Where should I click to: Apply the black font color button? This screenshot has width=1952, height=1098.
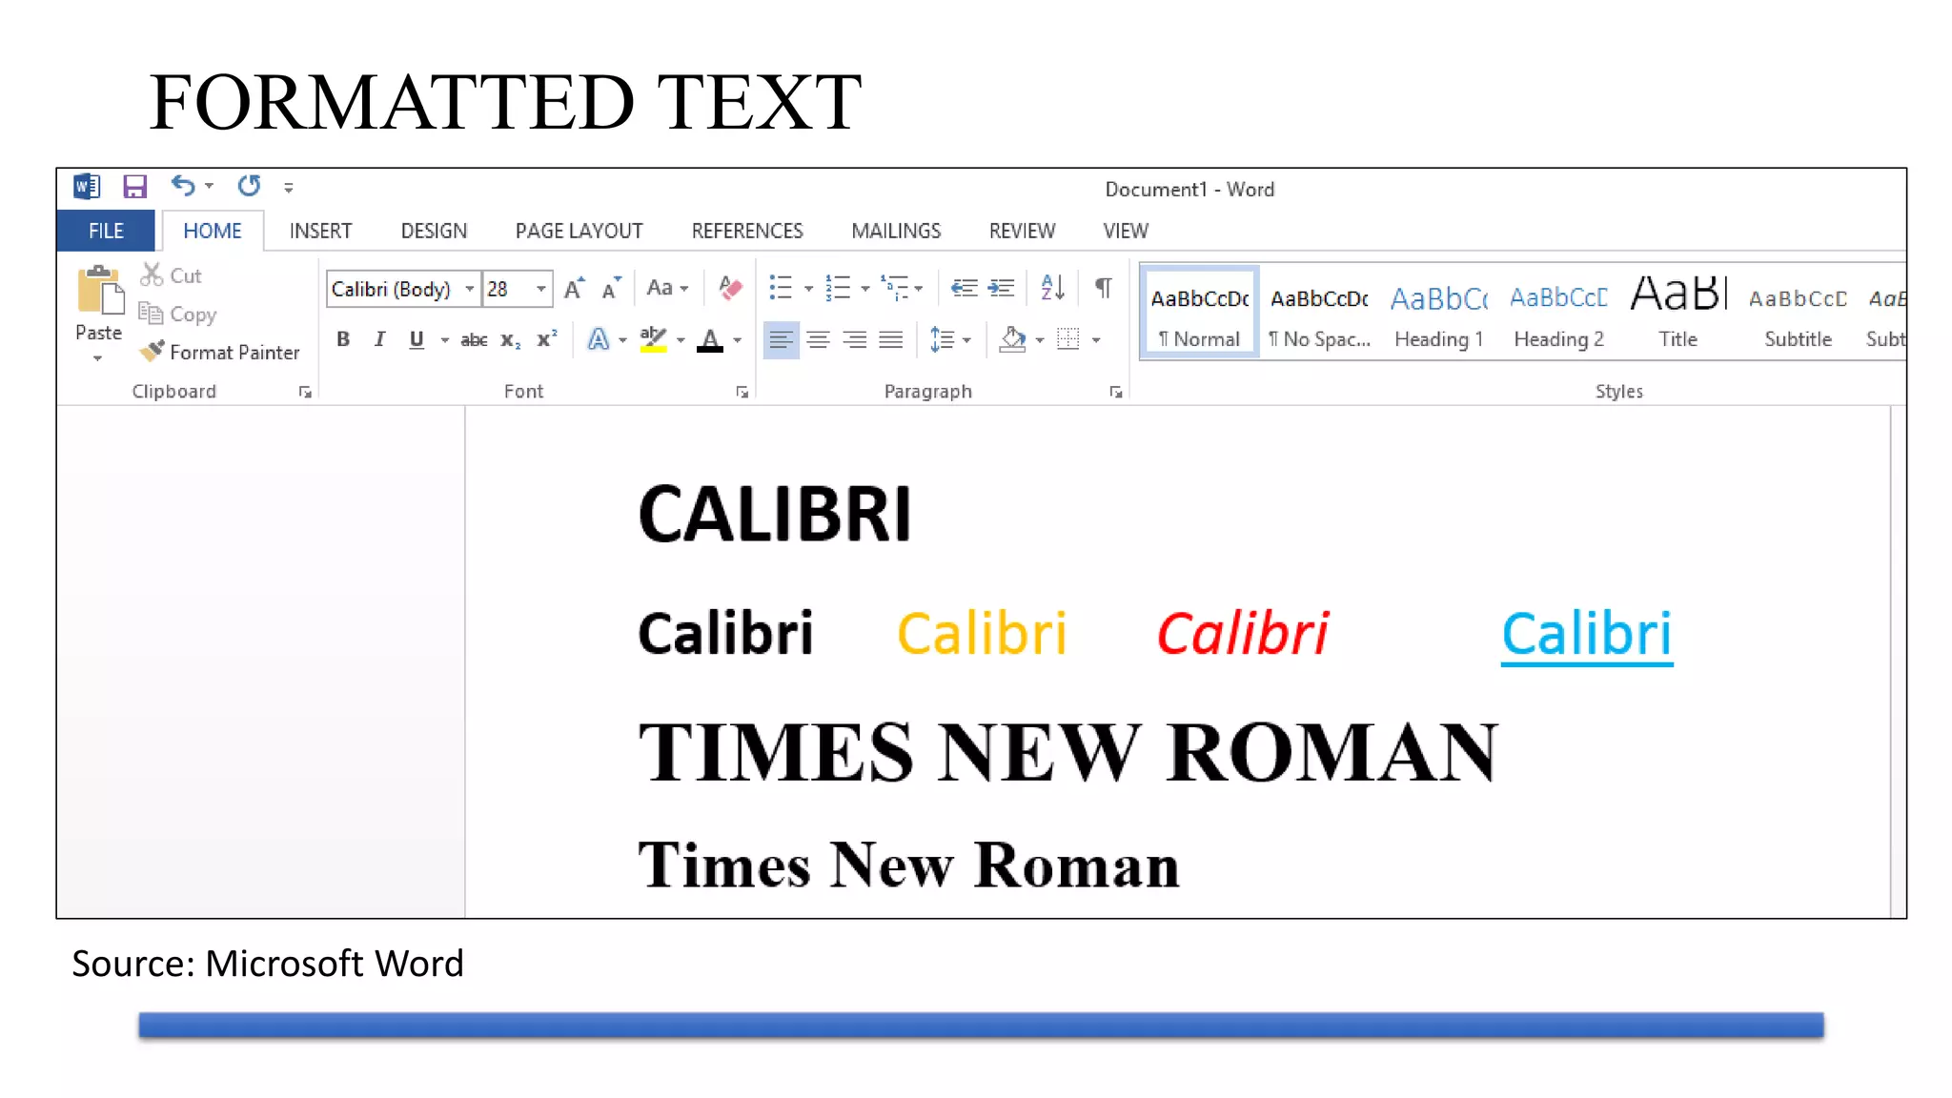click(710, 339)
